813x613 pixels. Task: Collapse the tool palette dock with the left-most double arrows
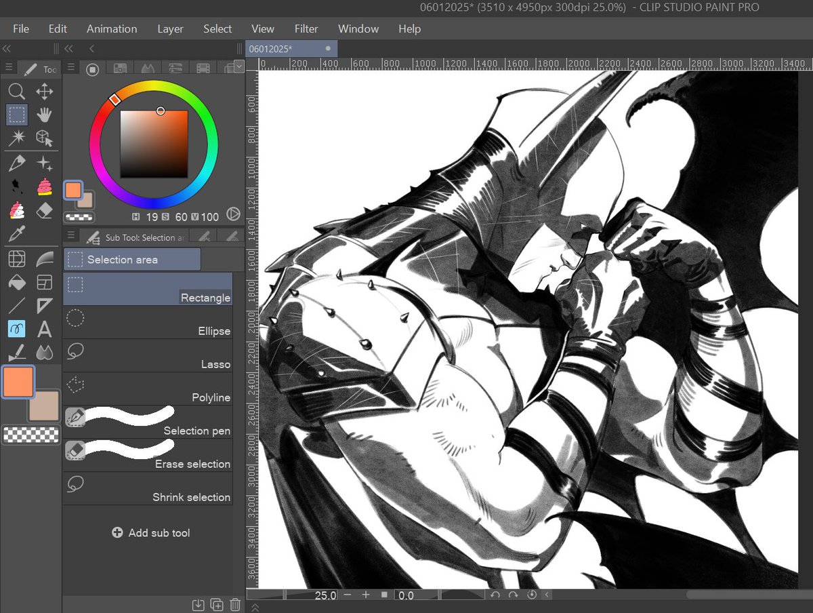(7, 49)
